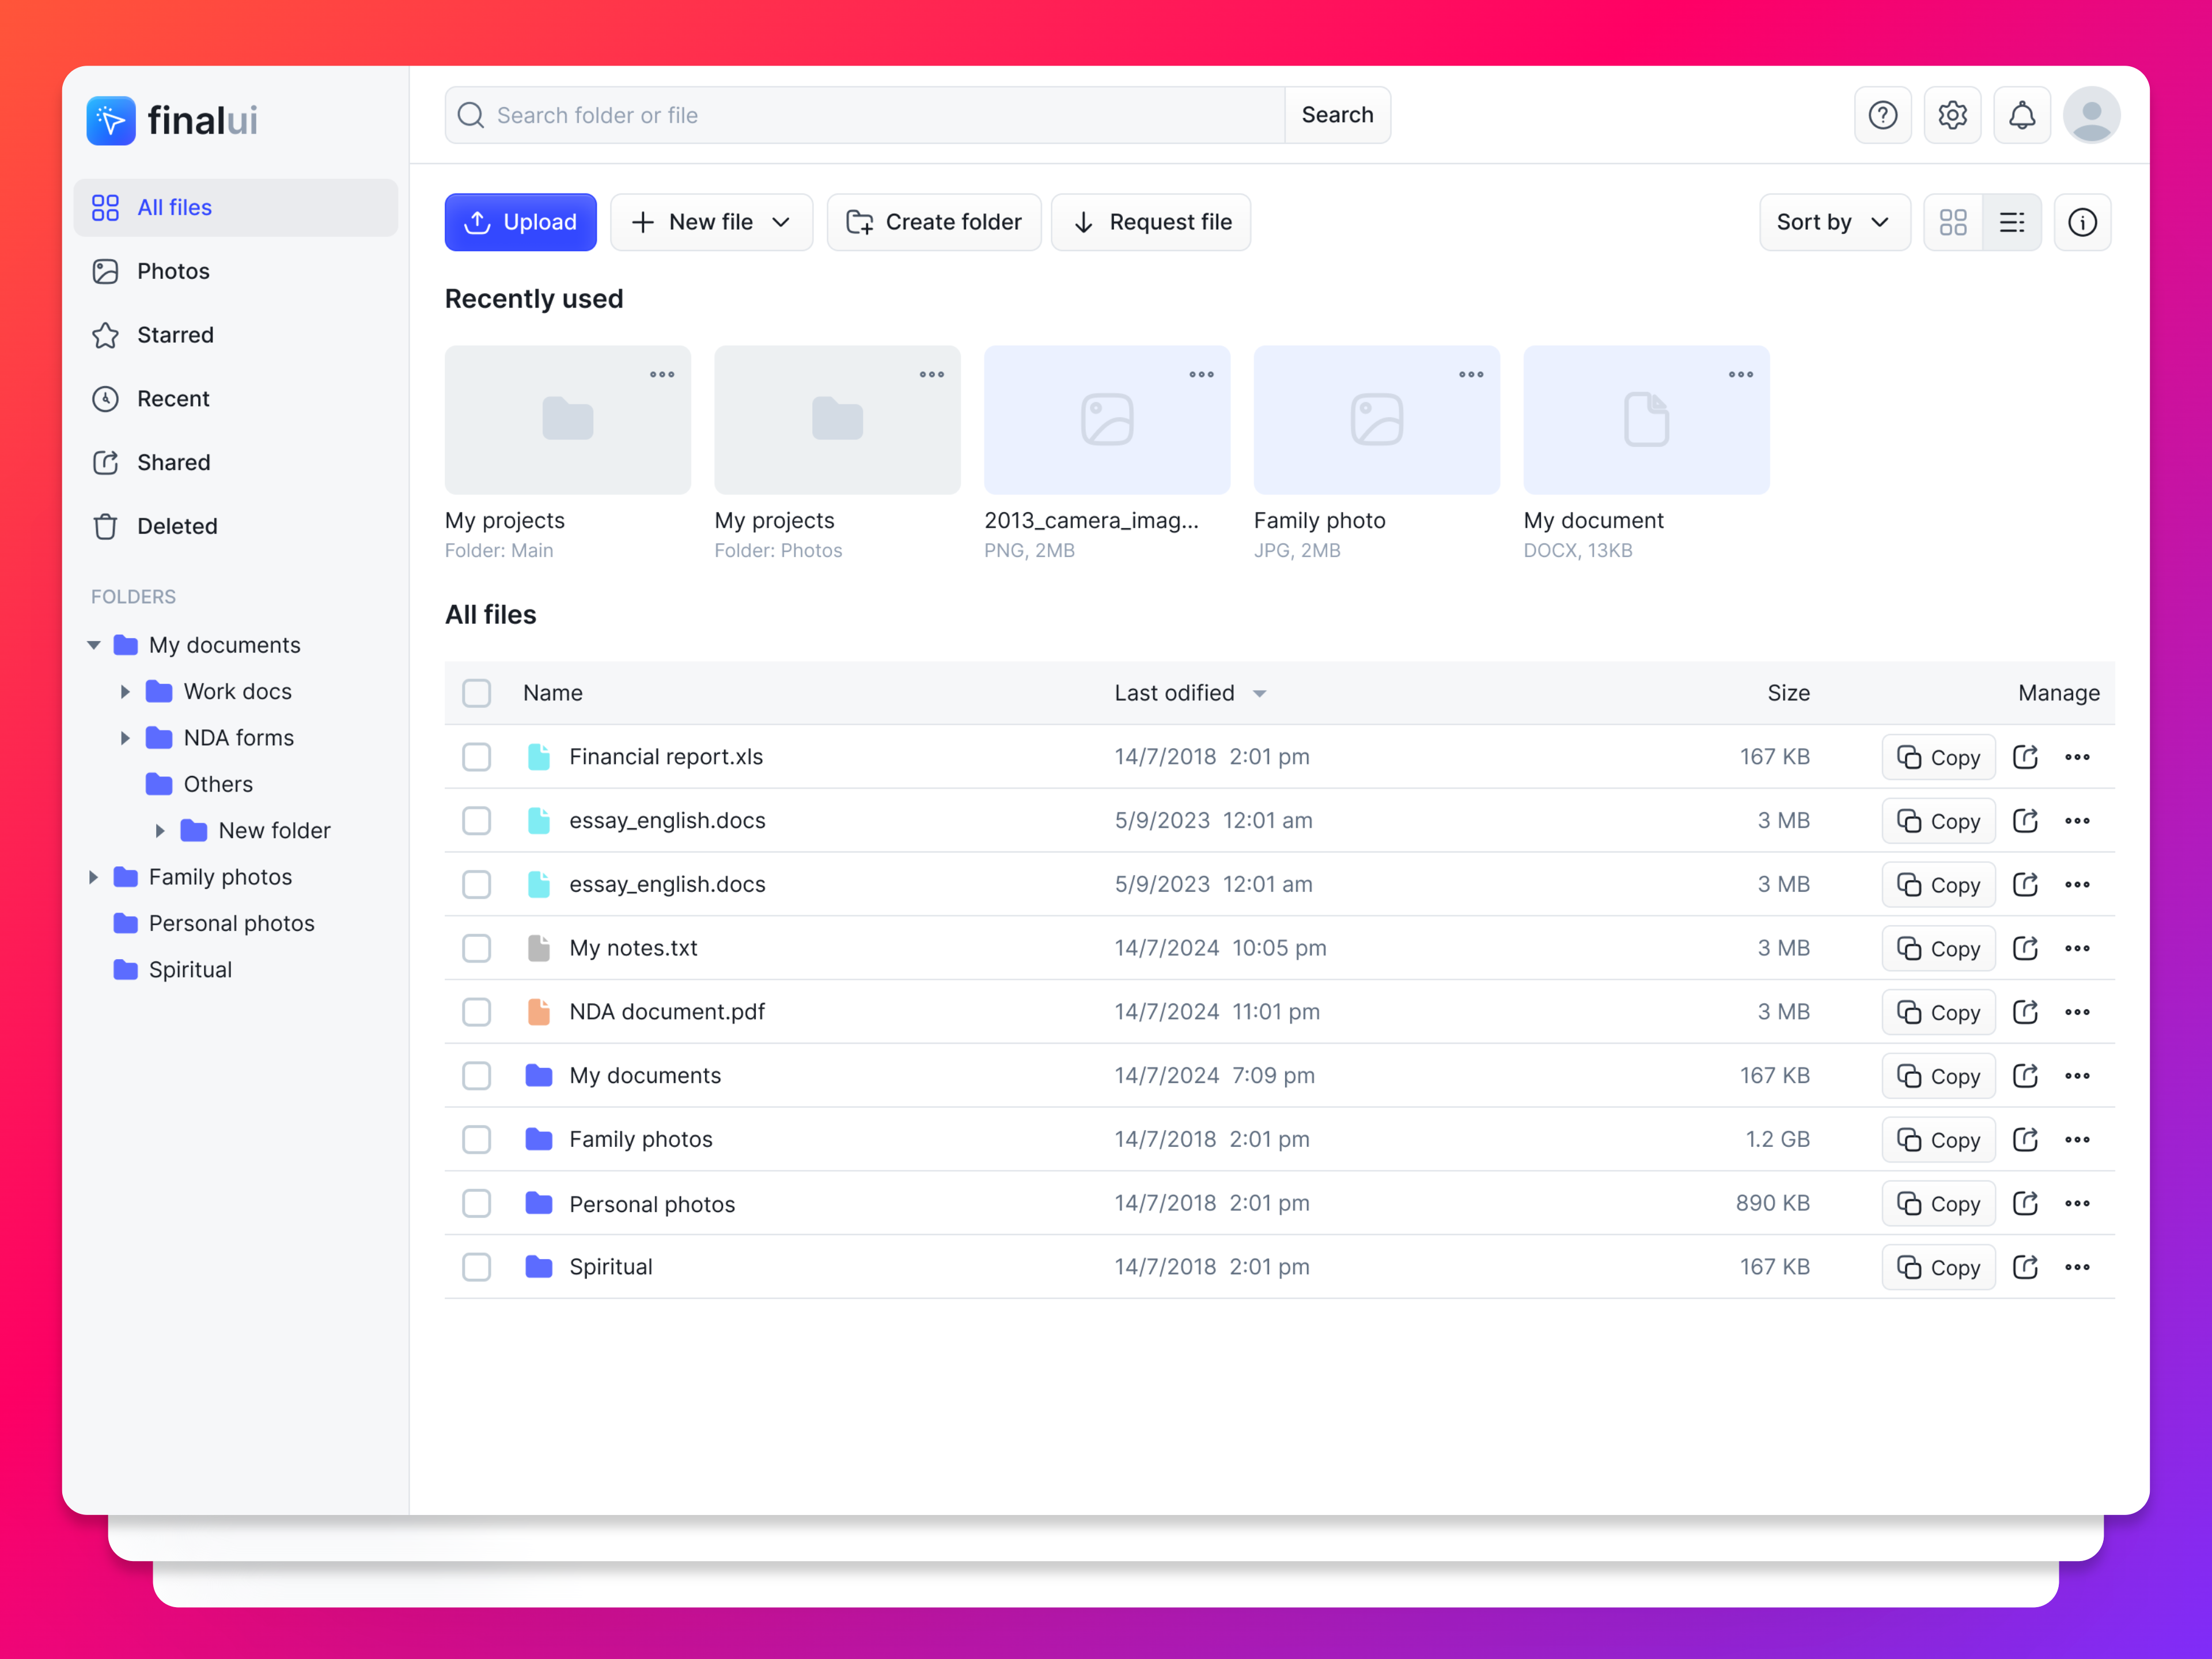Screen dimensions: 2212x1659
Task: Click the Create folder button
Action: tap(933, 222)
